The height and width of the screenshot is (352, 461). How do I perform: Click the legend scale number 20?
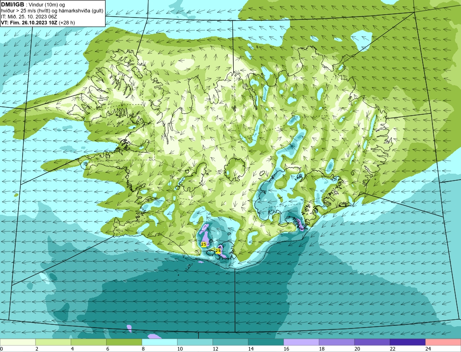[x=357, y=349]
